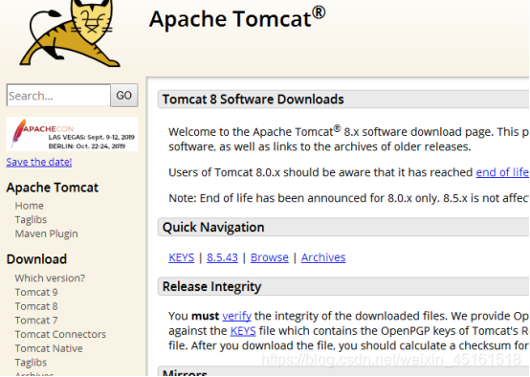This screenshot has width=530, height=377.
Task: Follow the 'Save the date!' link
Action: tap(39, 162)
